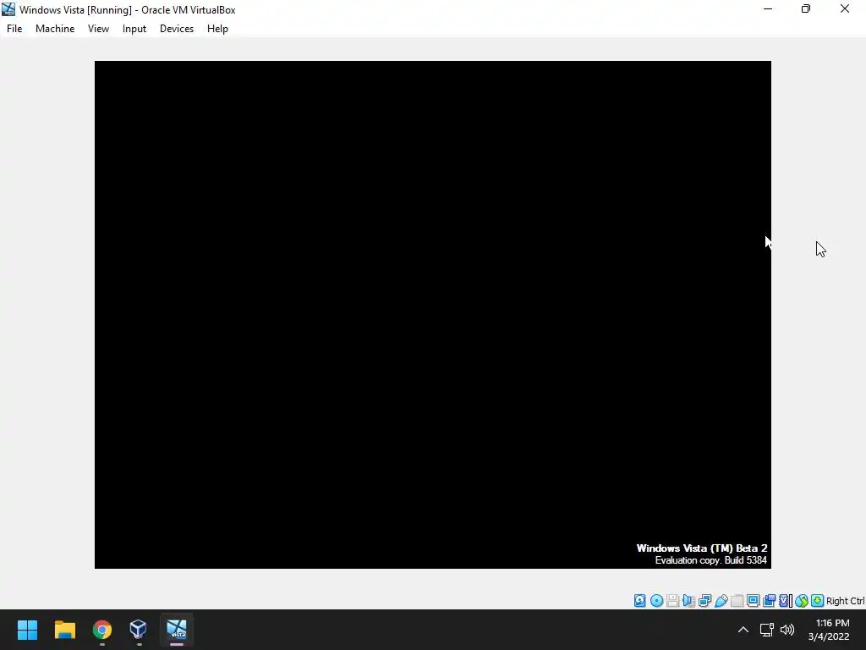Viewport: 866px width, 650px height.
Task: Click the VirtualBox Vista icon in the title bar
Action: click(x=8, y=9)
